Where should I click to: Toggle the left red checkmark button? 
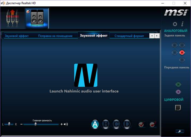pos(142,124)
